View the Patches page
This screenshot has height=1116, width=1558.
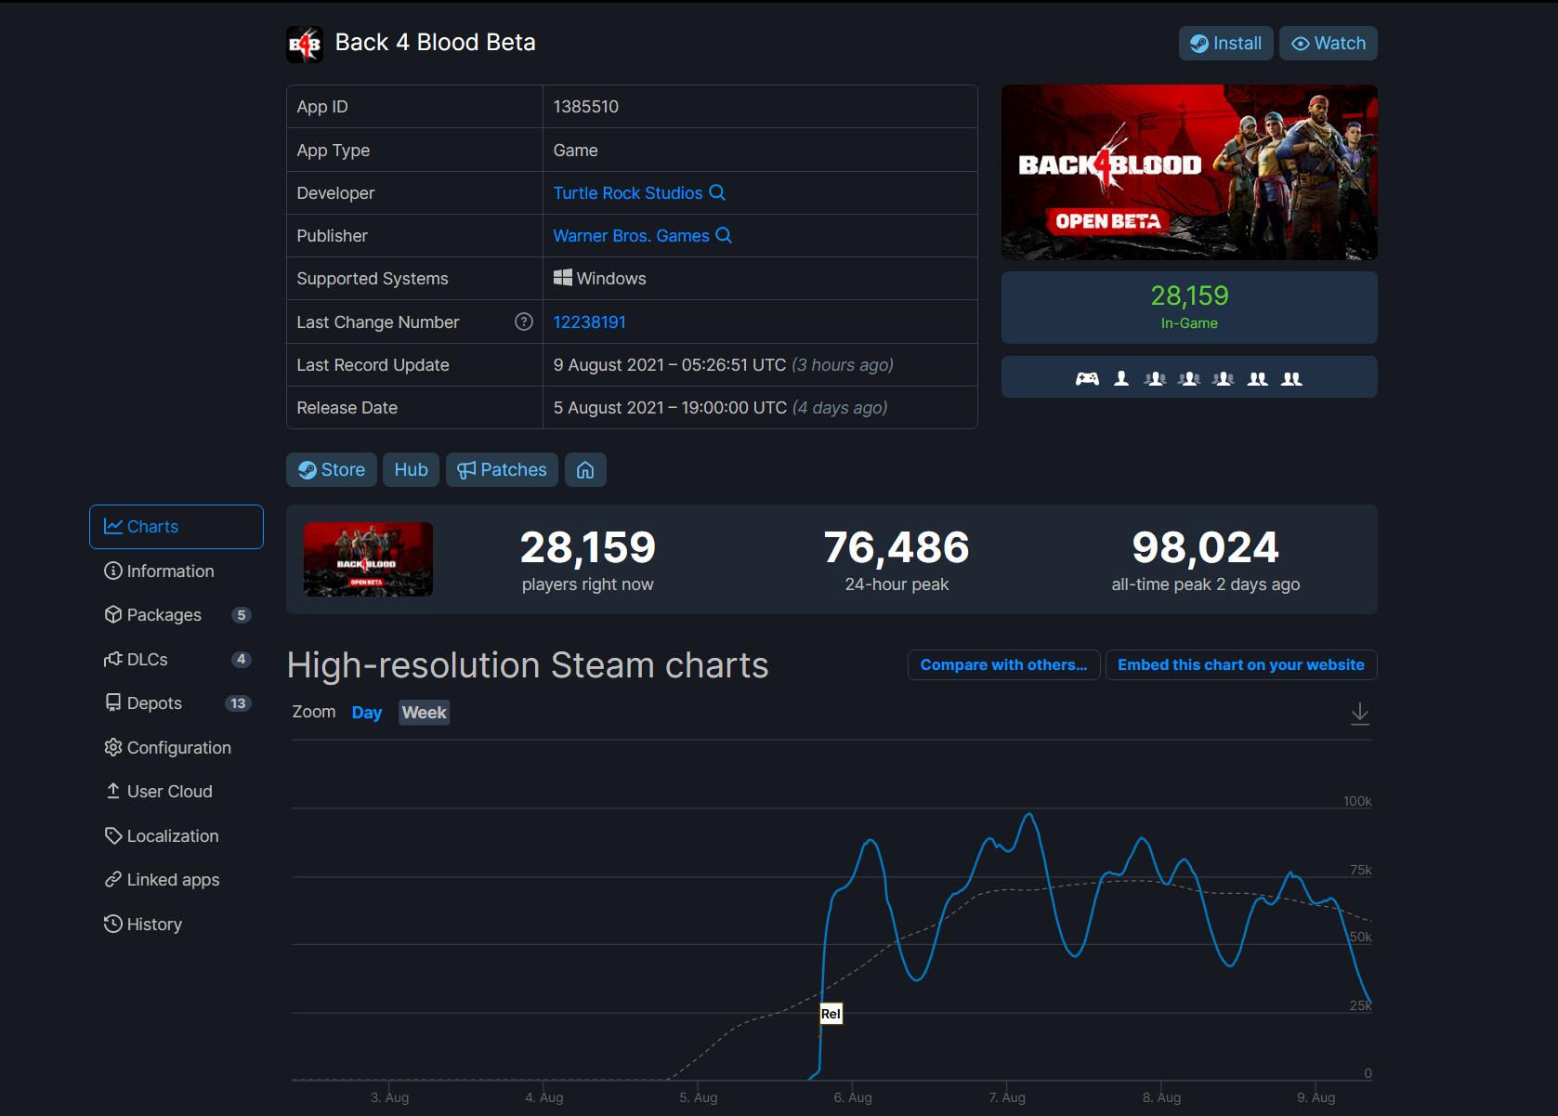click(x=503, y=470)
